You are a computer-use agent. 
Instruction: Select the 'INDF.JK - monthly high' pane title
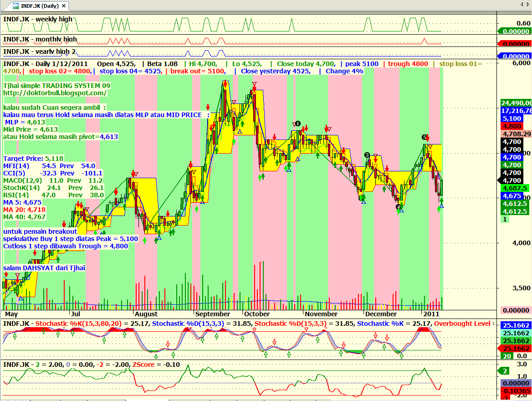click(40, 39)
